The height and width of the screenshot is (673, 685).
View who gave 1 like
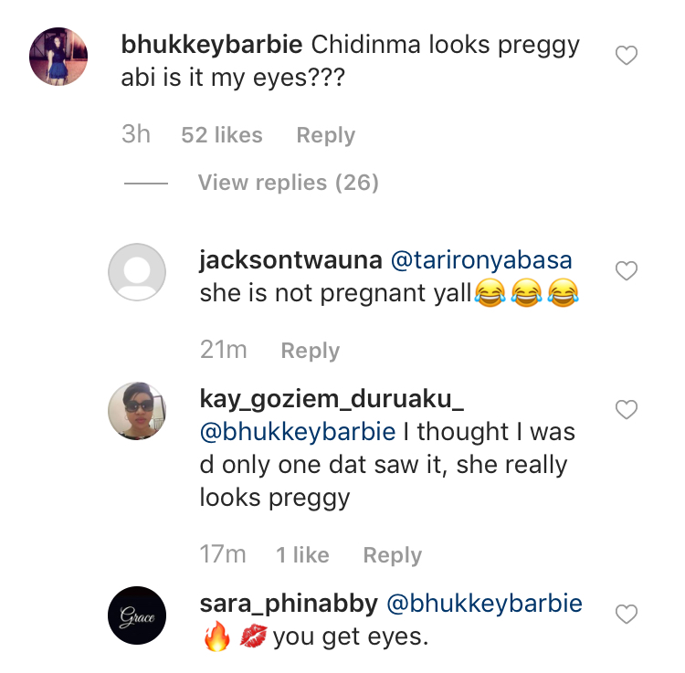tap(302, 555)
